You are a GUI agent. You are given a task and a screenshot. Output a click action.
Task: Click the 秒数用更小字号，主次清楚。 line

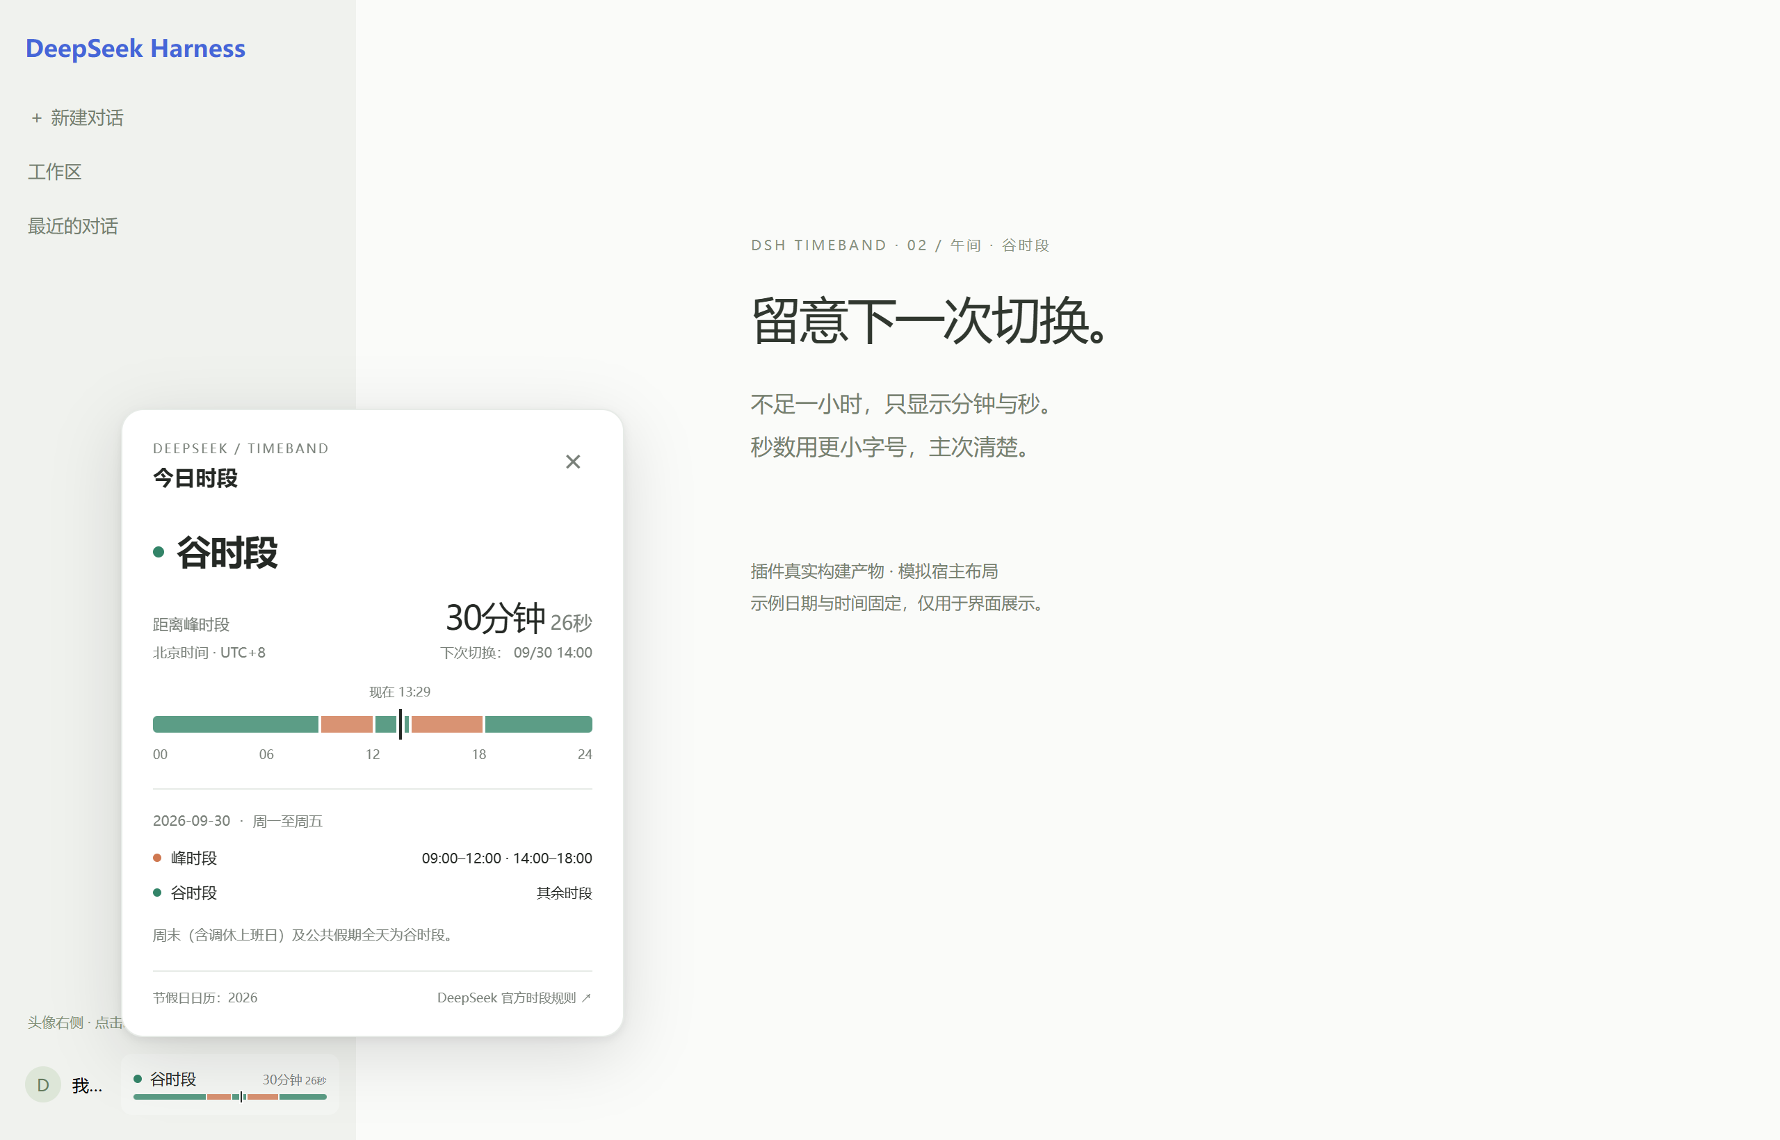[891, 447]
